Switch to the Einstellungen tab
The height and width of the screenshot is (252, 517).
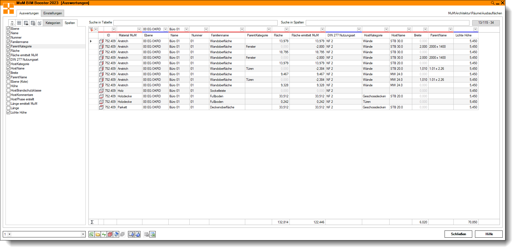click(x=53, y=13)
